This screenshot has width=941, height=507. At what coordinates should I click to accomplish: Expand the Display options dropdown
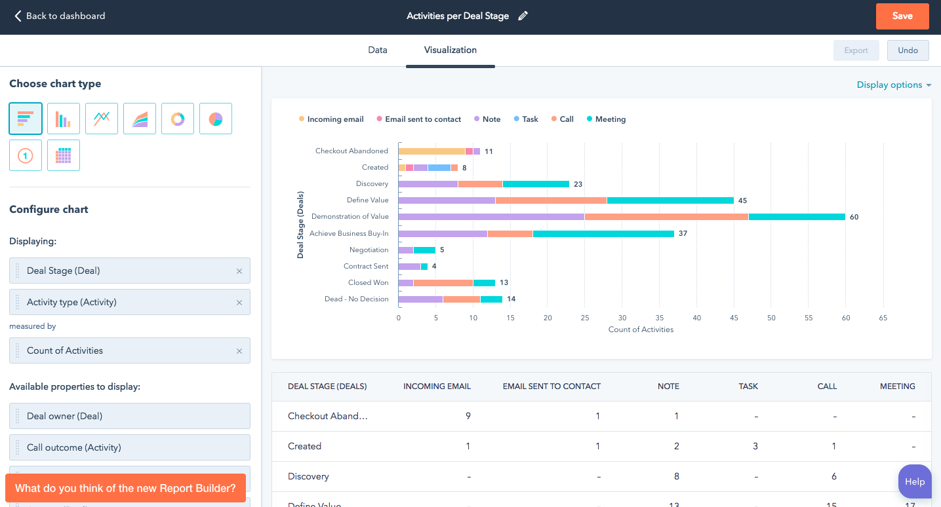[894, 85]
